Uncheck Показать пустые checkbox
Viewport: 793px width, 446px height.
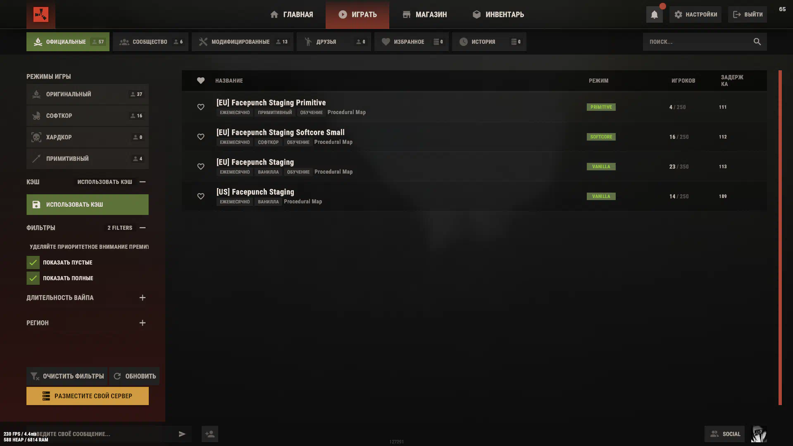(33, 262)
